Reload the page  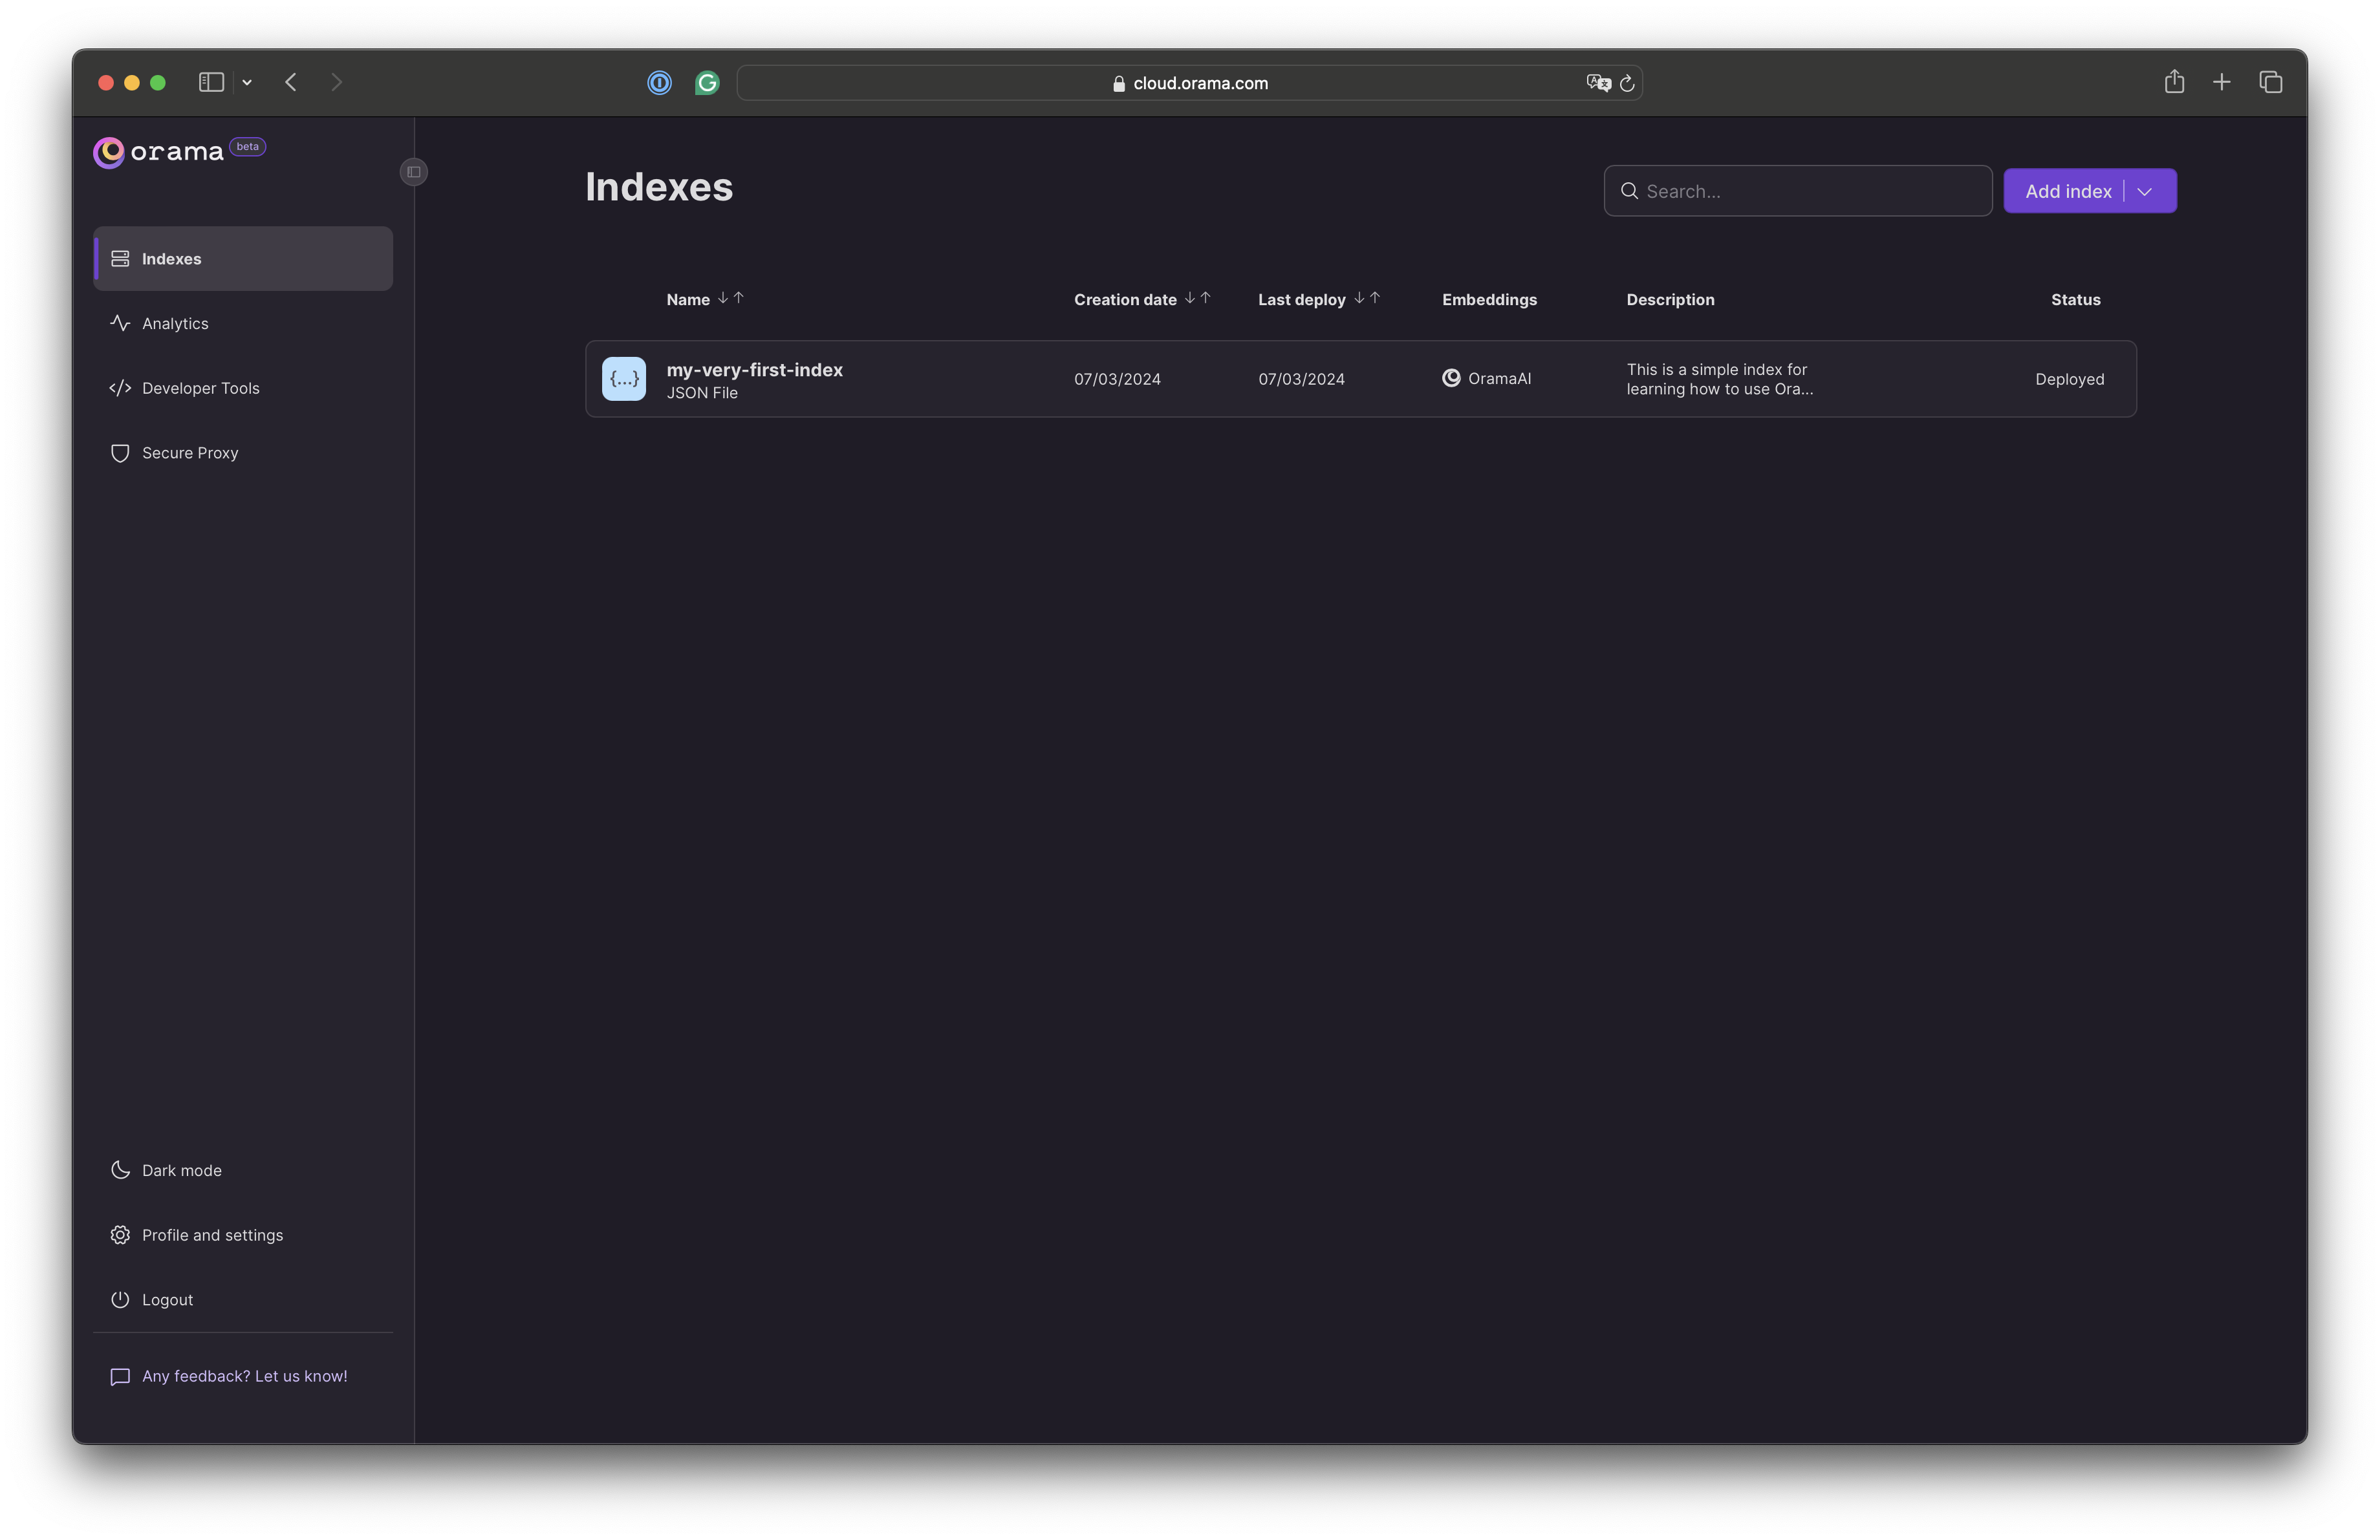(1627, 83)
